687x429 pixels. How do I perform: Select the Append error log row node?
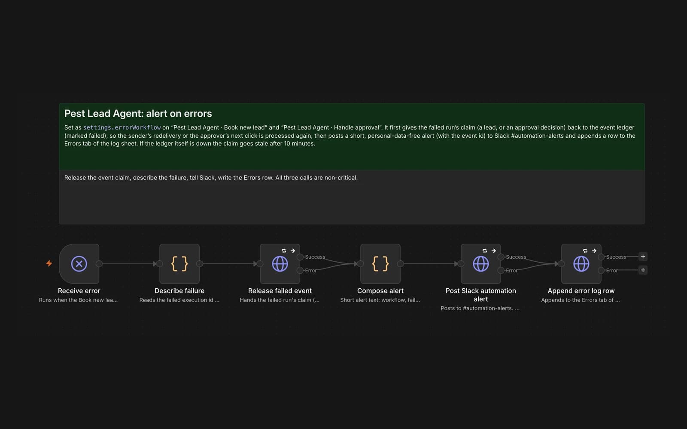(581, 264)
